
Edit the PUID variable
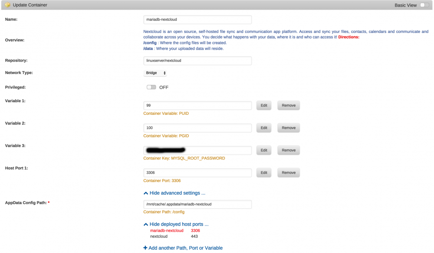tap(264, 105)
